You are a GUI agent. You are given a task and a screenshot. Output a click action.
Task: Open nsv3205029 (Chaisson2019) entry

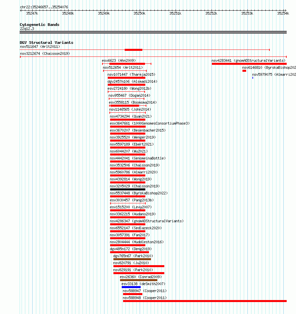coord(135,186)
